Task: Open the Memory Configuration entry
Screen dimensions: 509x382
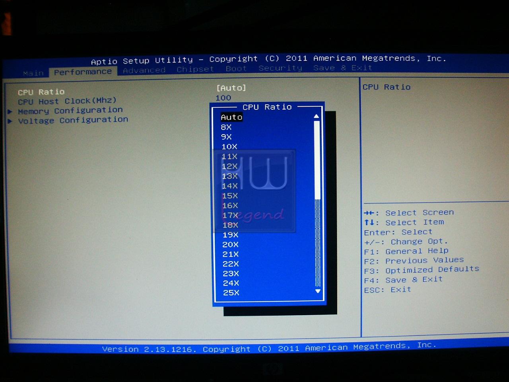Action: (x=70, y=111)
